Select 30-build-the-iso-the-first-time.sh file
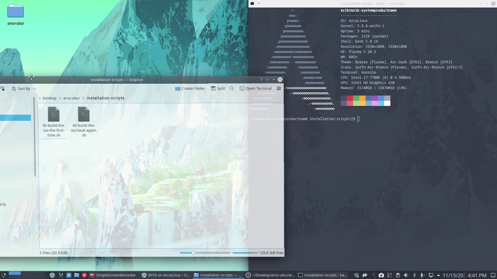497x279 pixels. 54,122
